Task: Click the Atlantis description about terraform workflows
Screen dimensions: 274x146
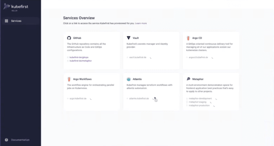Action: point(150,87)
